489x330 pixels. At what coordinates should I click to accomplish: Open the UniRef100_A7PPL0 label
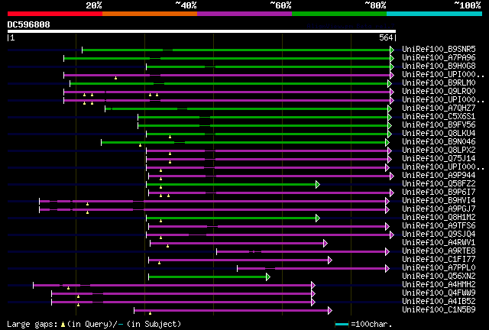439,268
